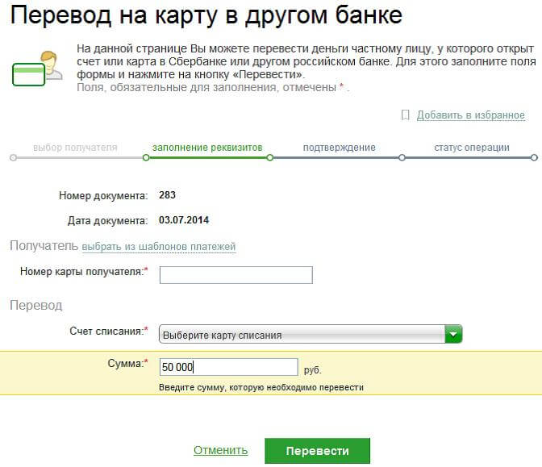Click the card and person transfer icon
The height and width of the screenshot is (467, 542).
coord(37,69)
